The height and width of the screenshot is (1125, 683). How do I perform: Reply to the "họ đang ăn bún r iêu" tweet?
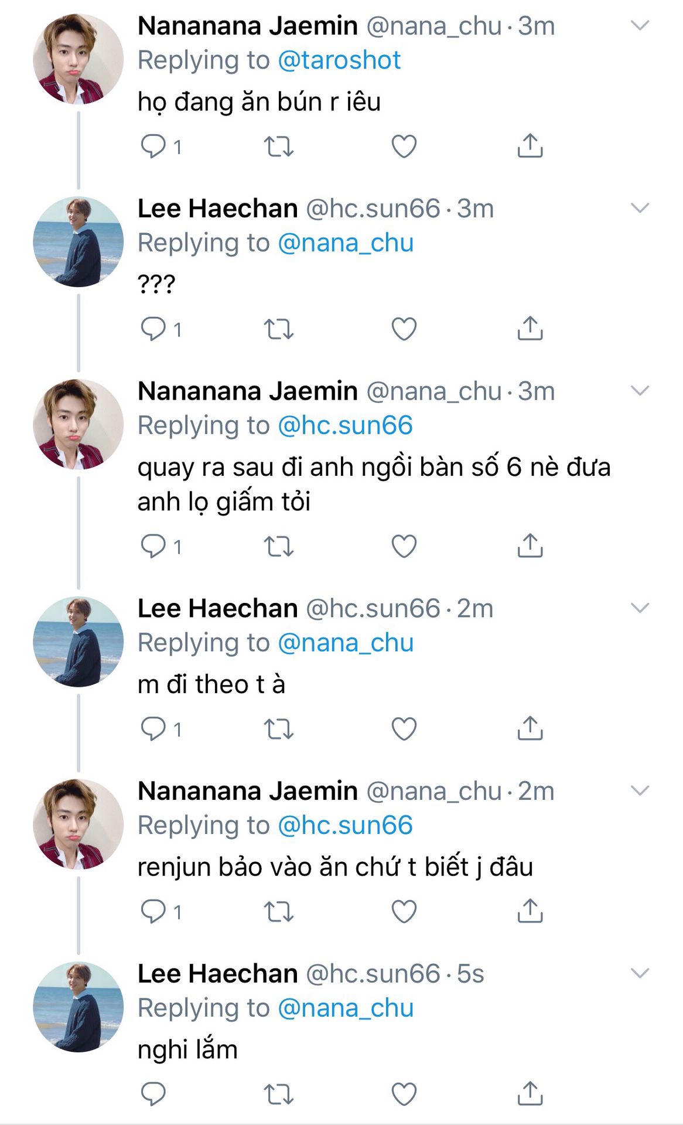153,146
